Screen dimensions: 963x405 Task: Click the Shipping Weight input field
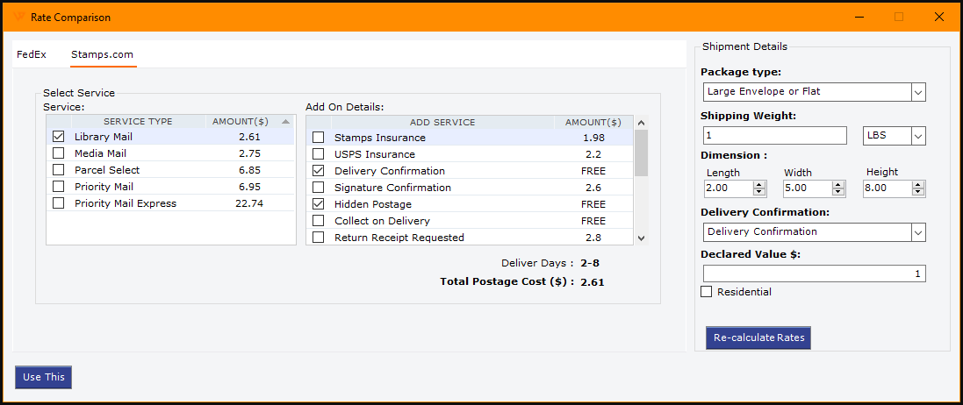774,136
